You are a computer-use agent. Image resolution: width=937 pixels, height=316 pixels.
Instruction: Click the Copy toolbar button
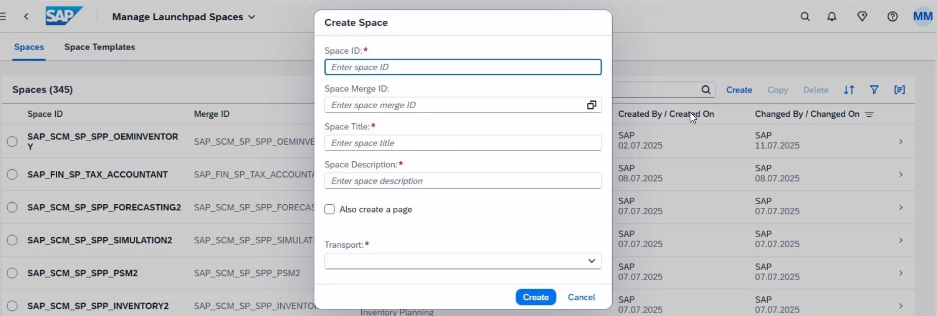click(x=777, y=90)
